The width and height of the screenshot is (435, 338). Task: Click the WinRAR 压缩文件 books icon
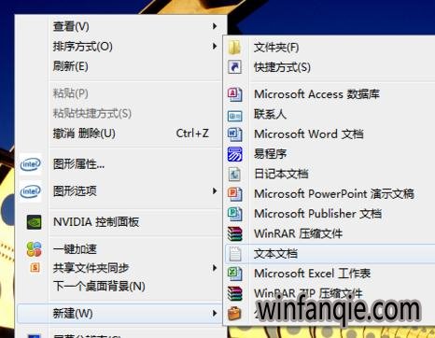tap(235, 233)
